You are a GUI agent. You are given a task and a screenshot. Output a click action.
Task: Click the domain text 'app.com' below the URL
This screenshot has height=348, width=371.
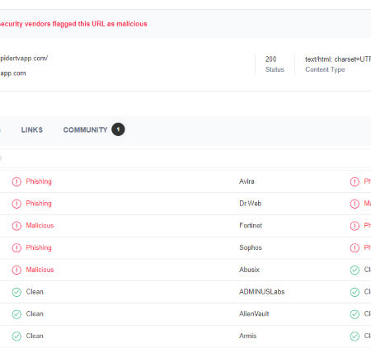click(13, 73)
